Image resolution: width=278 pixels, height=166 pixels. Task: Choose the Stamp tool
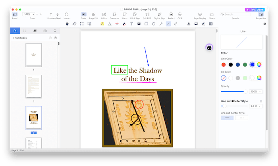point(189,24)
